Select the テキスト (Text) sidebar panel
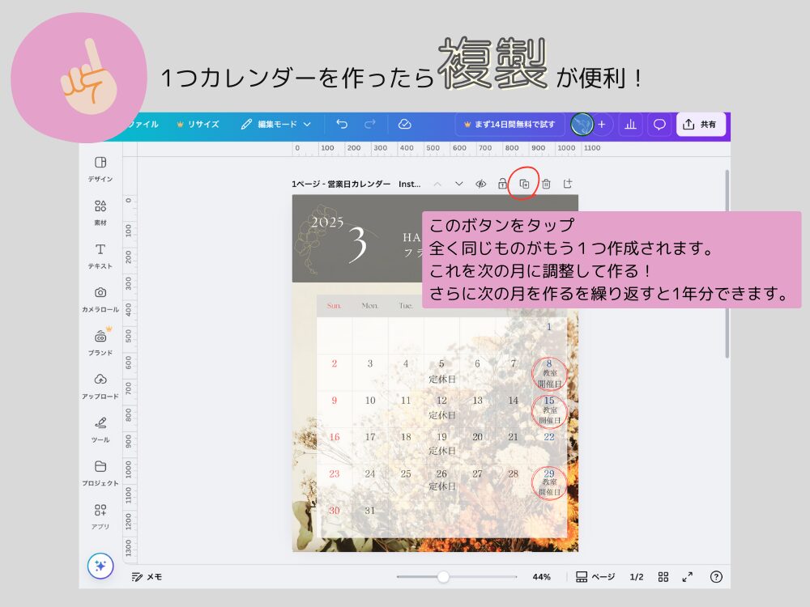The height and width of the screenshot is (607, 810). (100, 251)
